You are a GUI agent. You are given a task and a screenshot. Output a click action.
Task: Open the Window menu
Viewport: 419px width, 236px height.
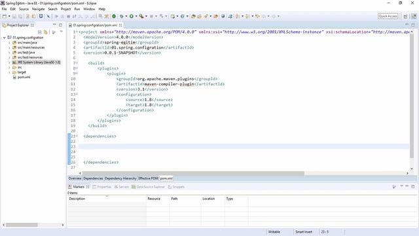coord(89,9)
